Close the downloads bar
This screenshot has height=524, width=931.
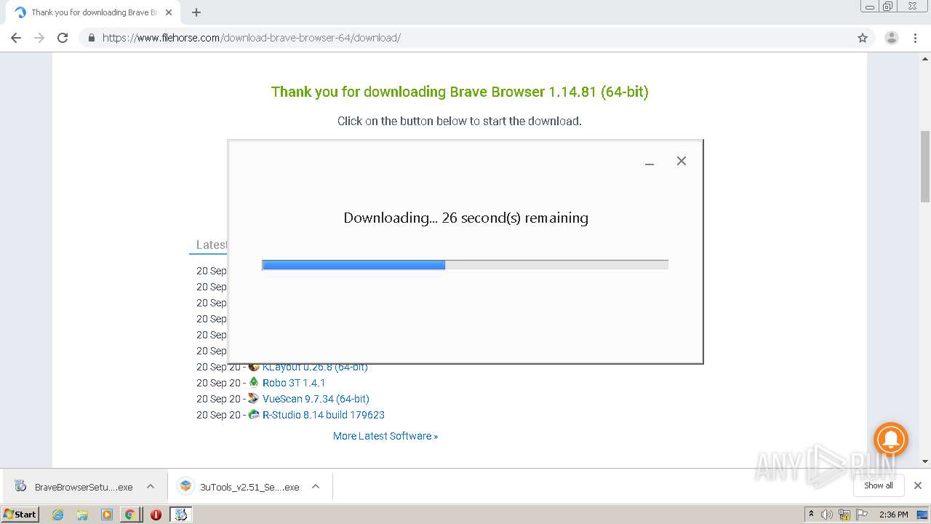point(918,485)
